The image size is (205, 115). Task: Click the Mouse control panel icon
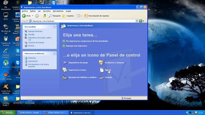(x=102, y=70)
